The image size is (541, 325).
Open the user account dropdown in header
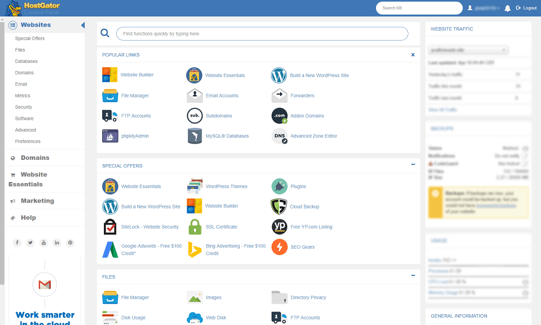(484, 8)
